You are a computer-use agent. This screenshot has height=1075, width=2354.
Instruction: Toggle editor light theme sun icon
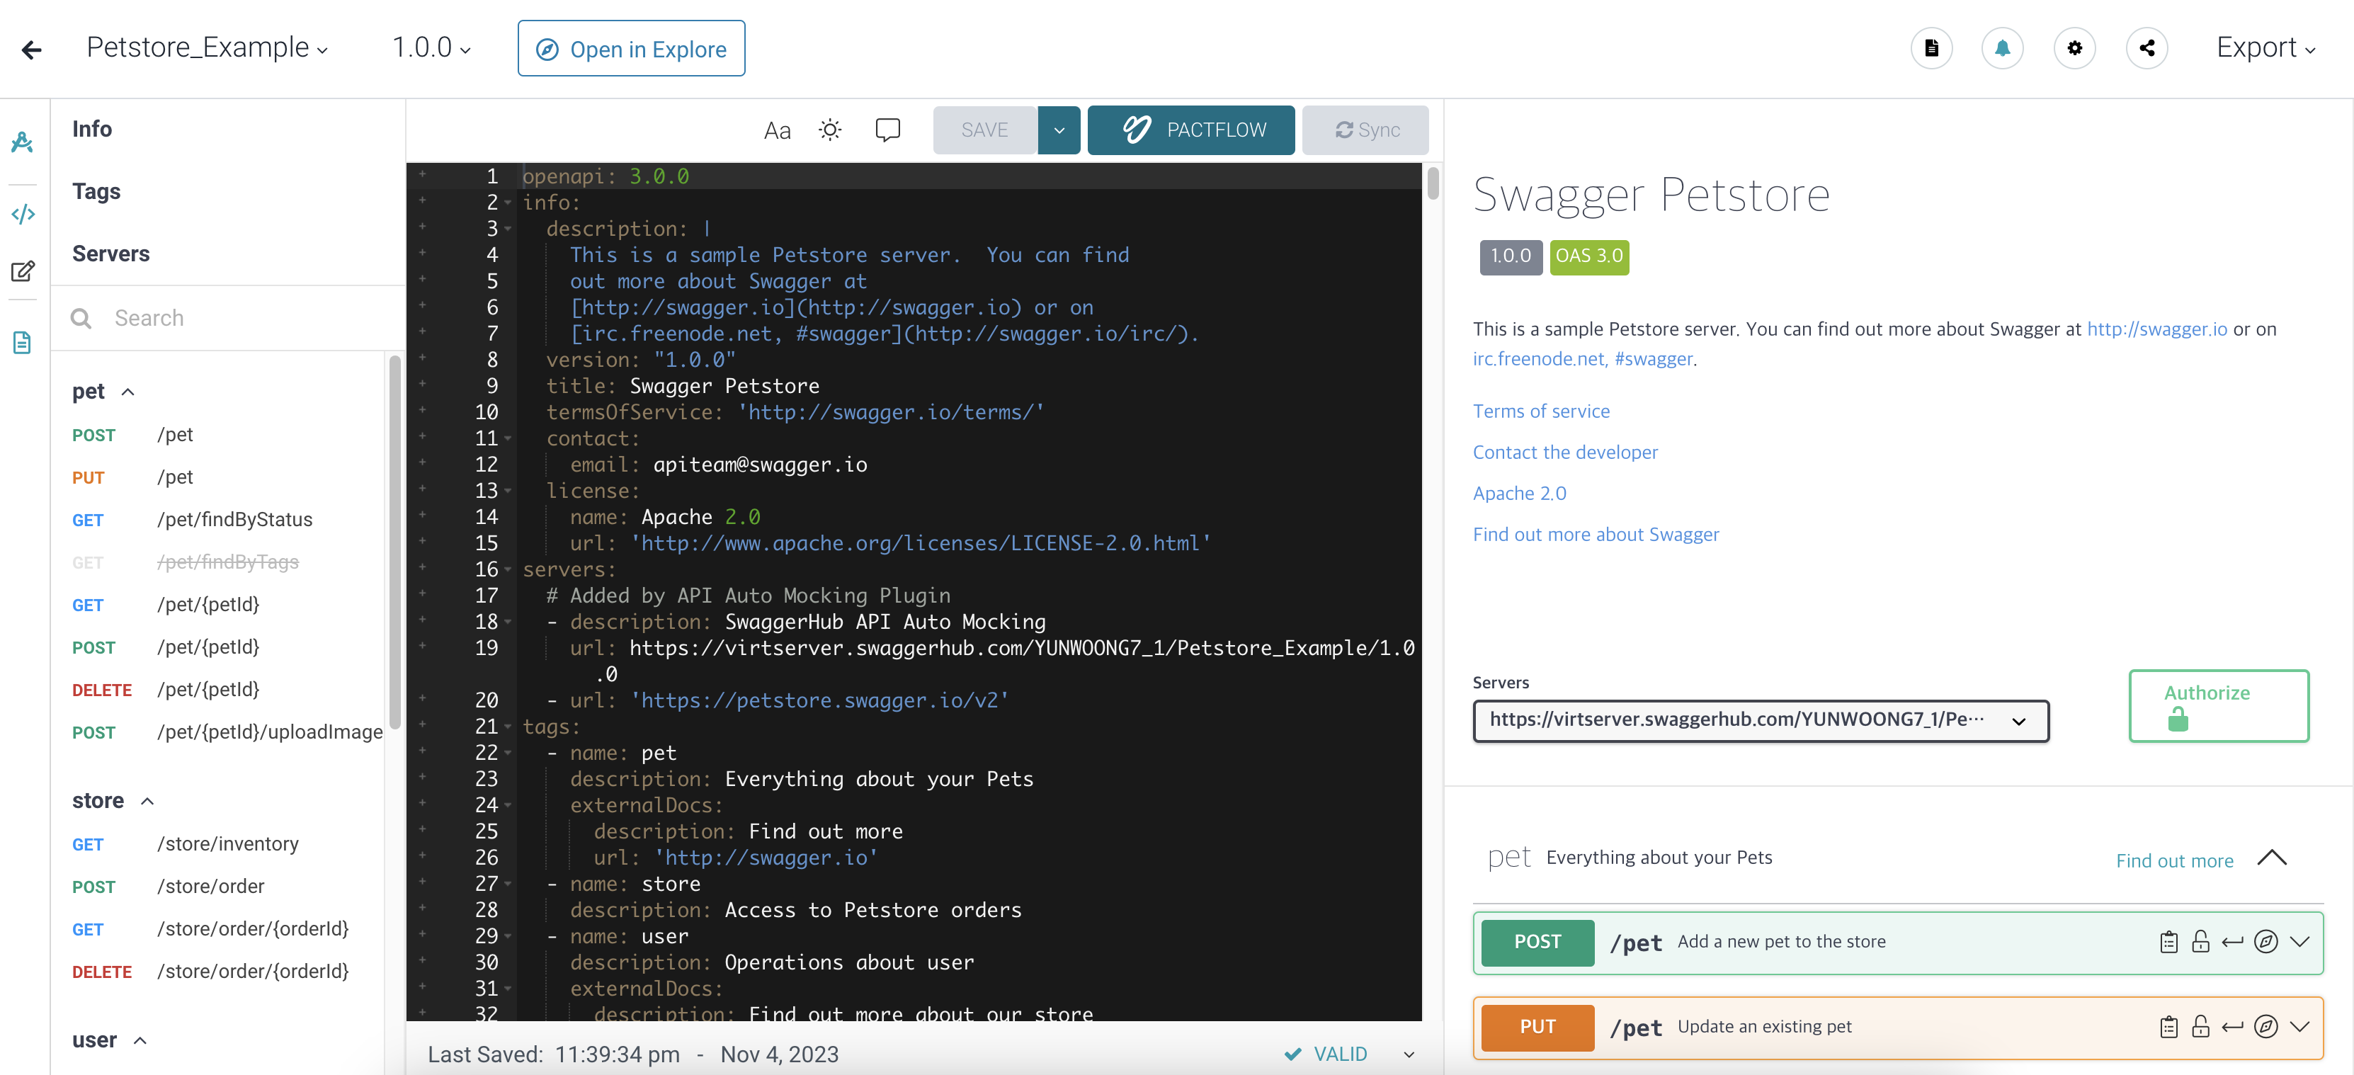coord(830,130)
